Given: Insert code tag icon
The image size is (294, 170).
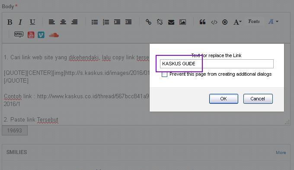Looking at the screenshot, I should pyautogui.click(x=214, y=22).
